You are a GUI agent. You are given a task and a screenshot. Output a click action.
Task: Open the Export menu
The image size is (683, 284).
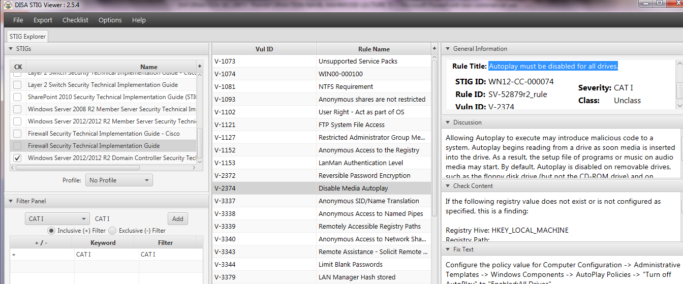43,20
